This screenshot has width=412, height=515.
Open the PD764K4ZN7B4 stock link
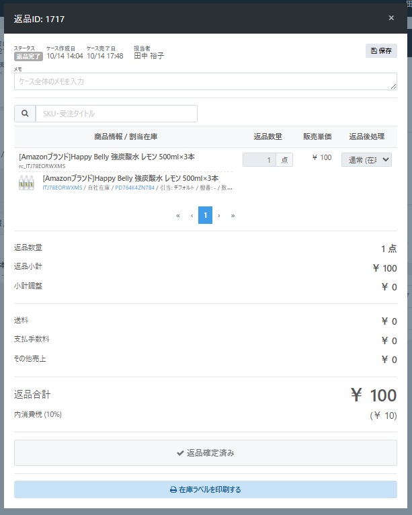[134, 188]
